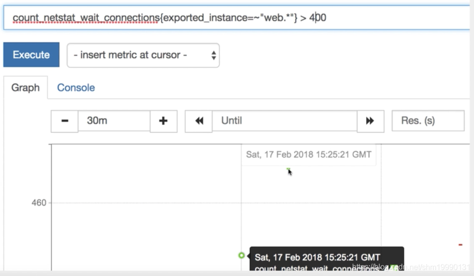
Task: Click the 460 y-axis label
Action: [x=39, y=203]
